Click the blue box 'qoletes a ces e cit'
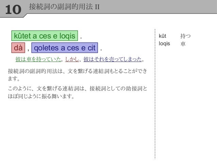The height and width of the screenshot is (163, 217). 65,48
